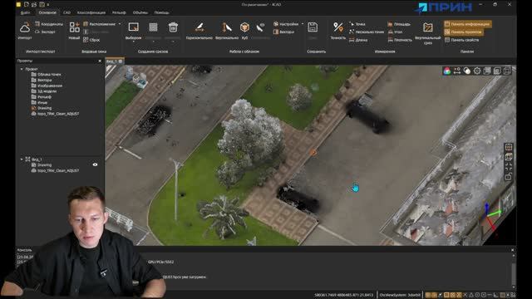Screen dimensions: 532x299
Task: Close the Проекты panel
Action: [x=100, y=61]
